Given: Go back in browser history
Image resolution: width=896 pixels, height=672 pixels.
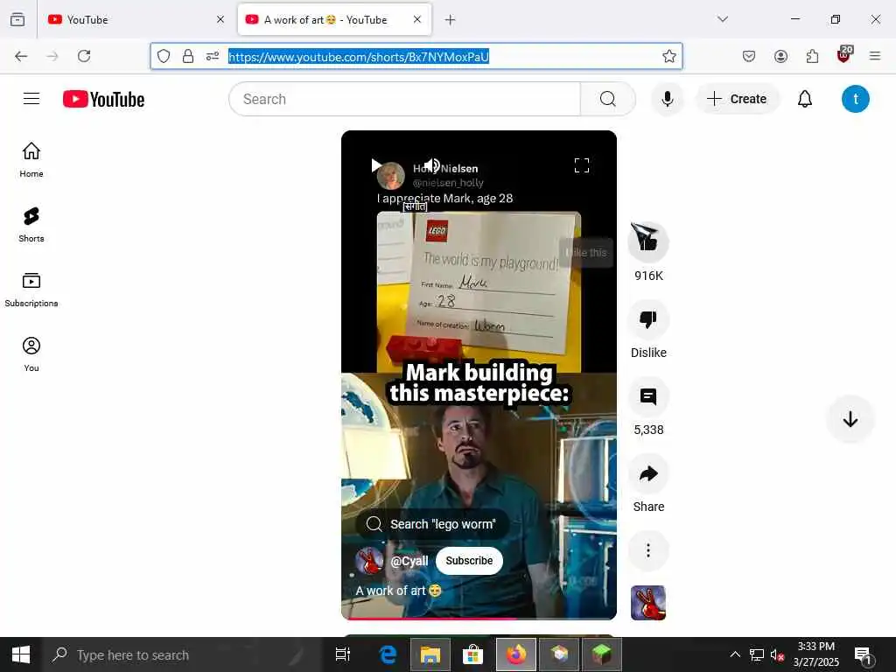Looking at the screenshot, I should 21,56.
